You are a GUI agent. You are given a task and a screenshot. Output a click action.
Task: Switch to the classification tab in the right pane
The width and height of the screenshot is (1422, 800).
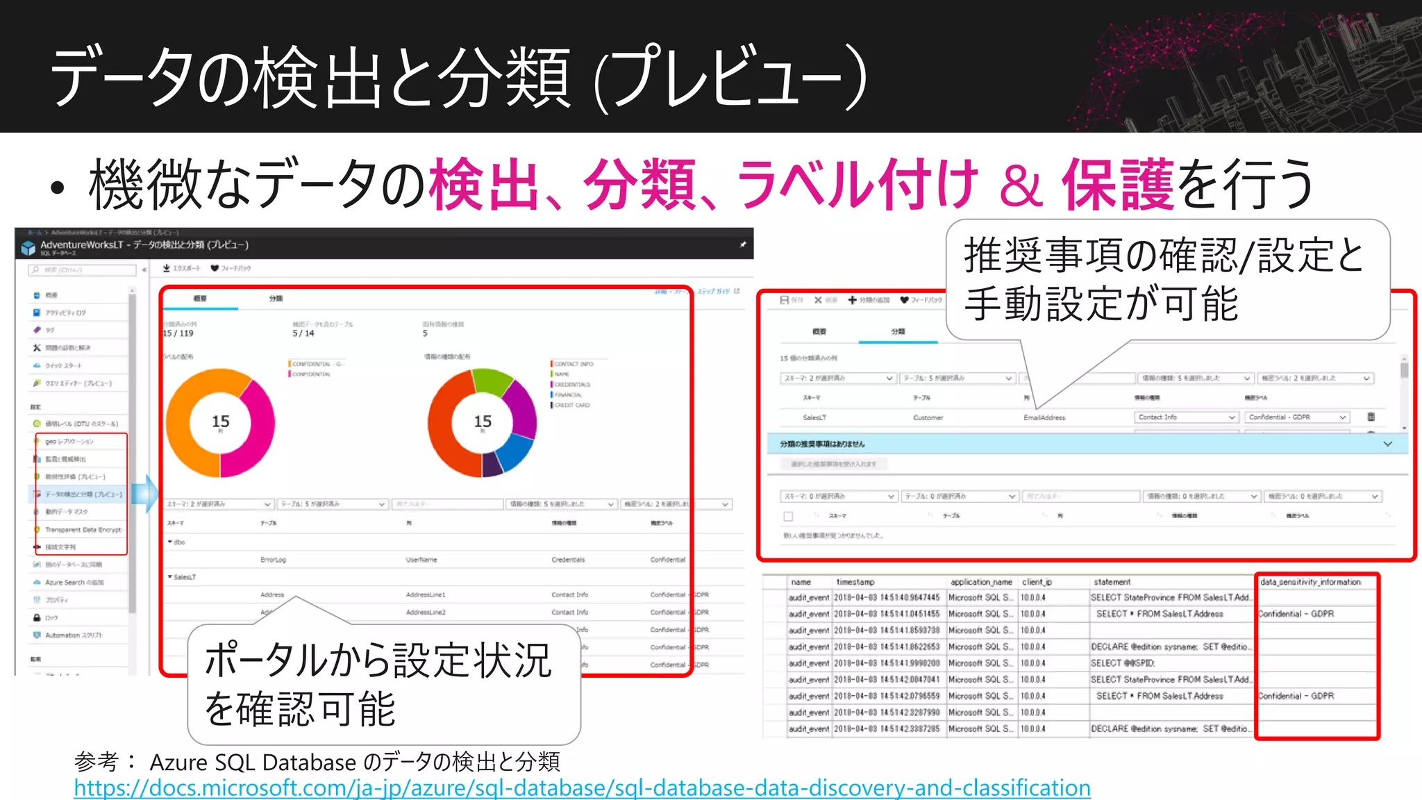coord(898,332)
